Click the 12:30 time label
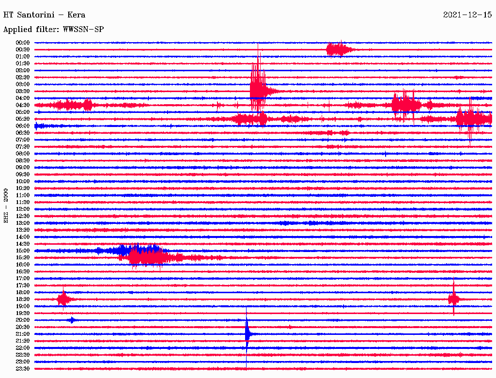The image size is (496, 378). pyautogui.click(x=23, y=216)
